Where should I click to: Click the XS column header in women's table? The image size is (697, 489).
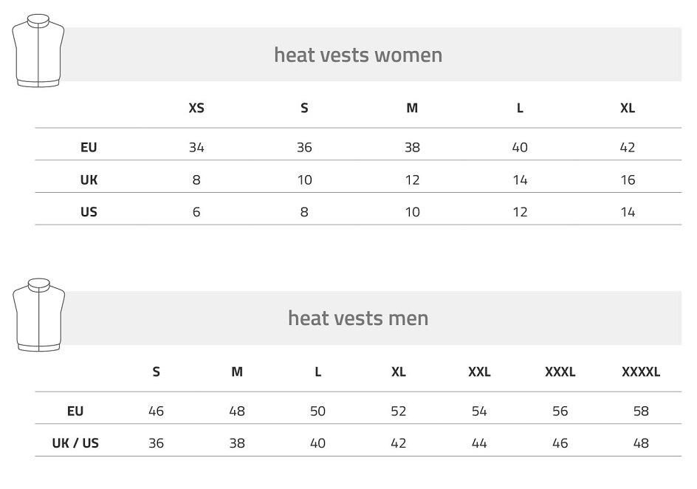tap(196, 108)
